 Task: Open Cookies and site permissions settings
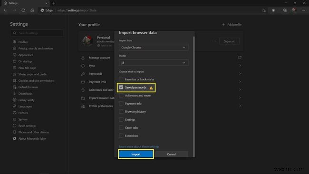coord(36,81)
